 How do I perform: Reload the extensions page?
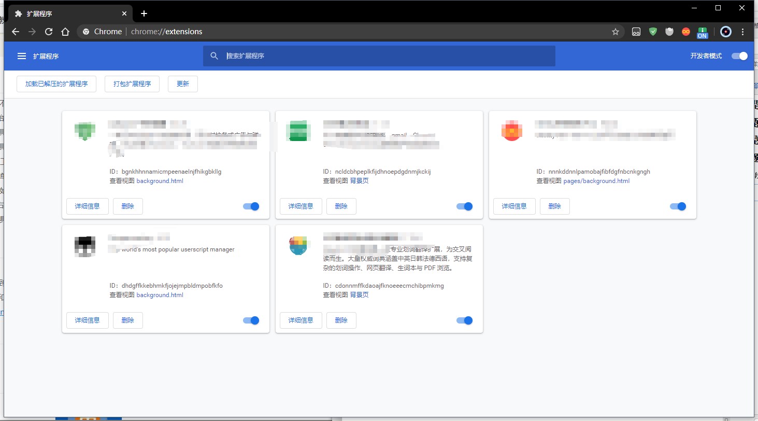point(49,32)
